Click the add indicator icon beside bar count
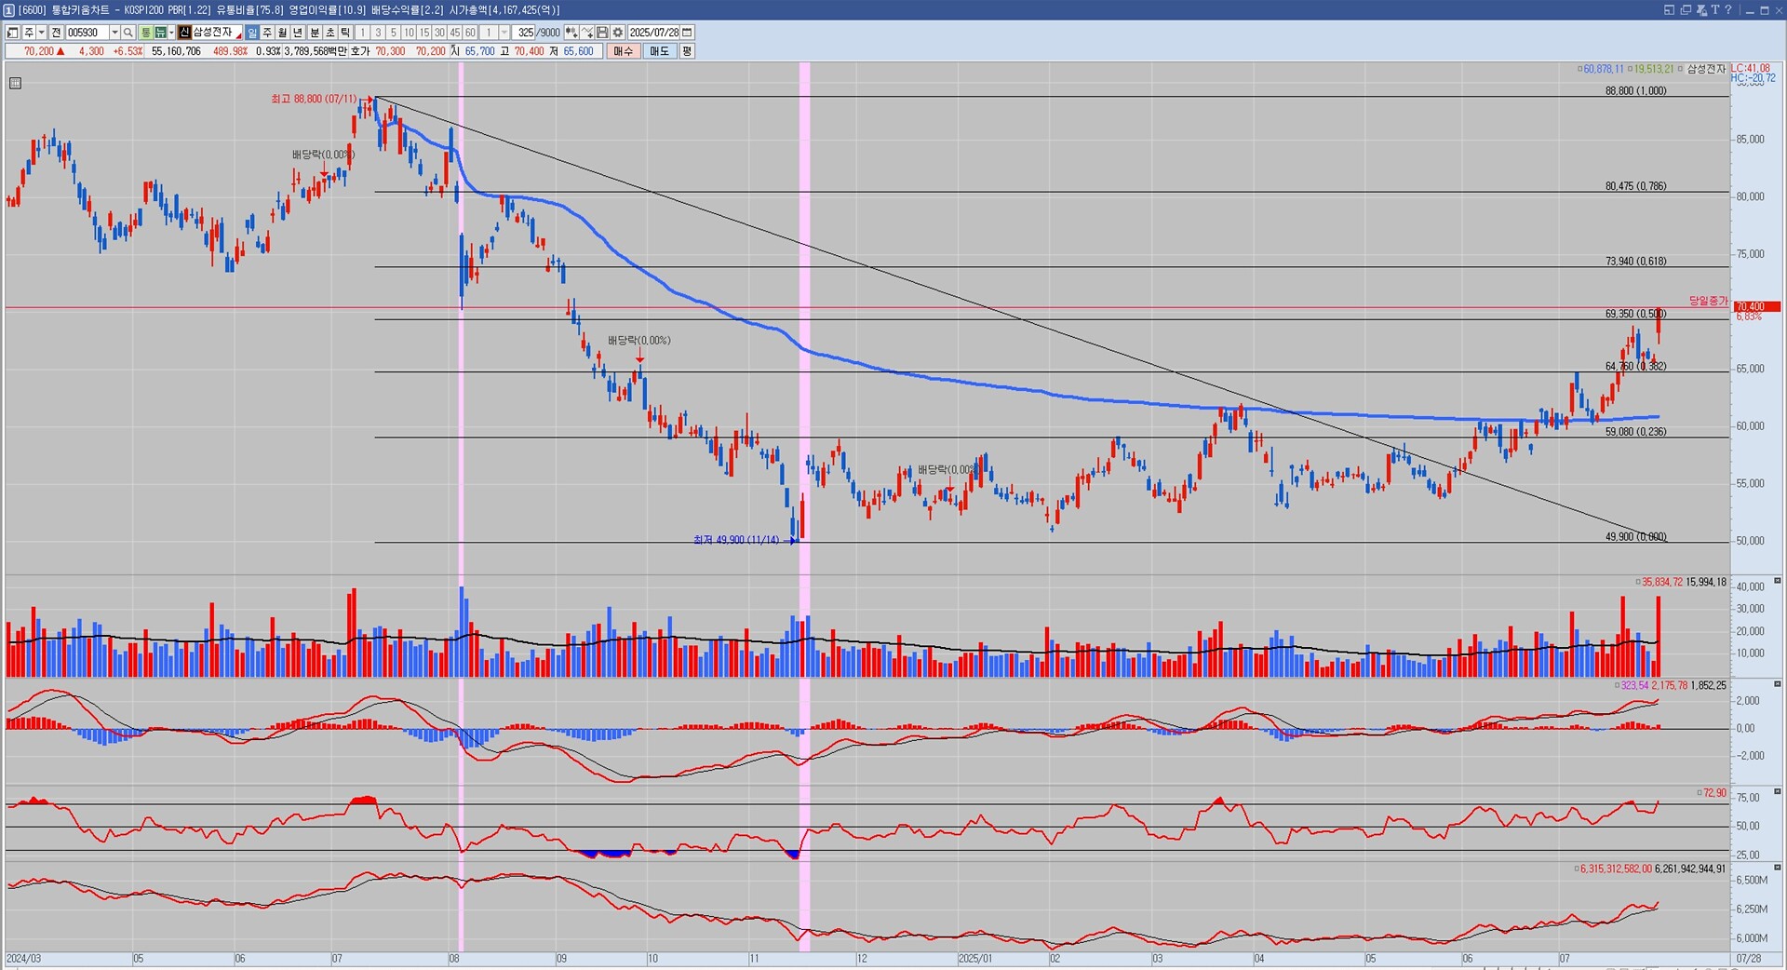 tap(571, 33)
